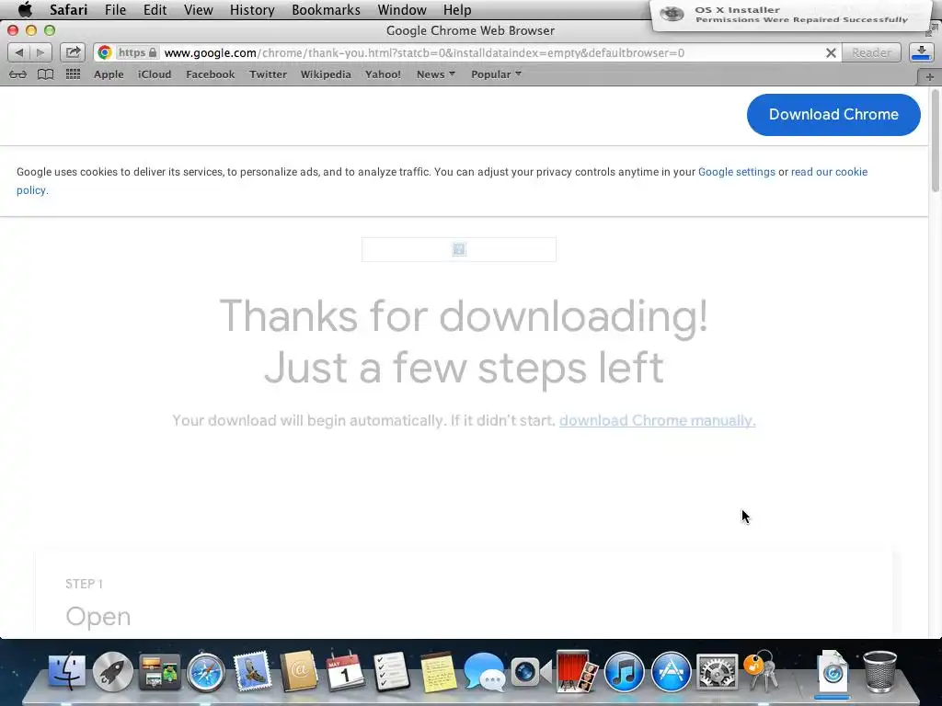Open Keychain Access keys icon in Dock

point(761,671)
